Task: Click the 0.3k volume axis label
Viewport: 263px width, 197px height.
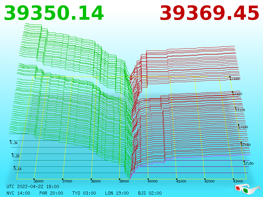Action: pyautogui.click(x=14, y=143)
